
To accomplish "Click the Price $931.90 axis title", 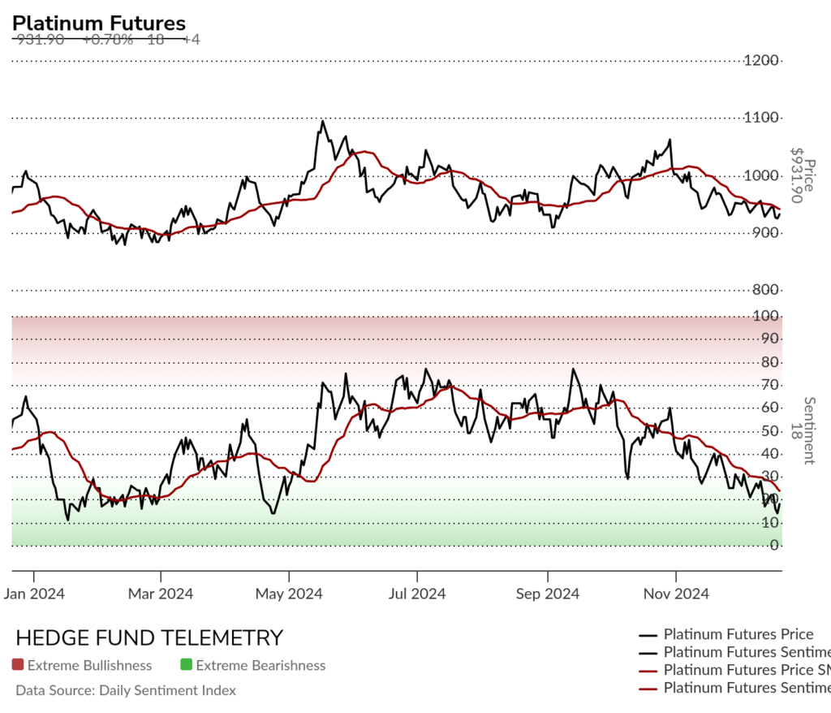I will coord(803,175).
